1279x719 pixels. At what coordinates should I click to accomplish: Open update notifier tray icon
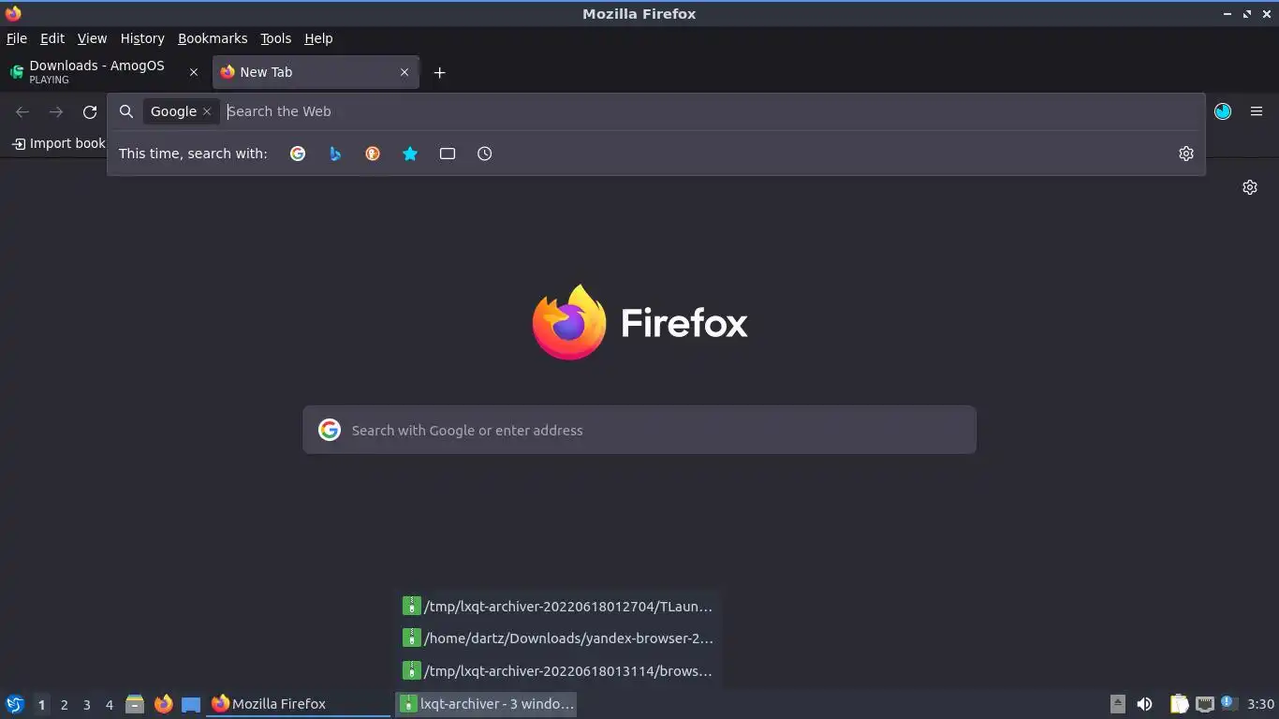pos(1228,703)
